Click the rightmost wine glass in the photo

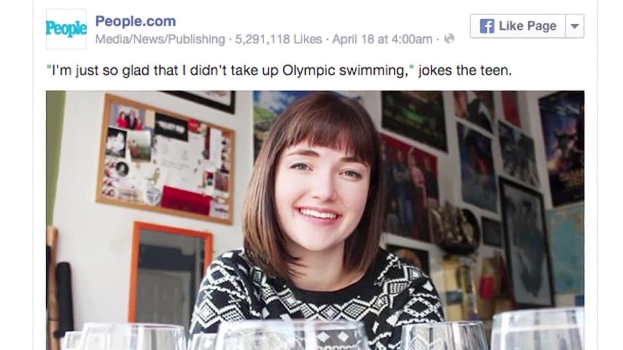pos(538,331)
